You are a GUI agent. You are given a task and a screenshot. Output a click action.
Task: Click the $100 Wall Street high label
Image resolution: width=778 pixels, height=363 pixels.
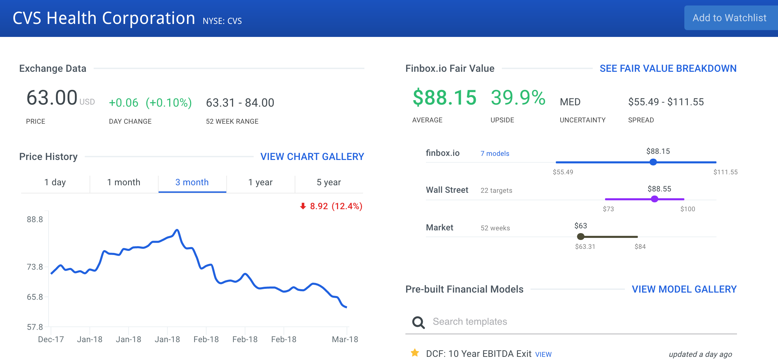click(688, 209)
